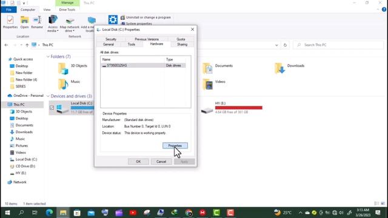Select OneDrive - Personal in navigation pane
The width and height of the screenshot is (388, 218).
[25, 96]
